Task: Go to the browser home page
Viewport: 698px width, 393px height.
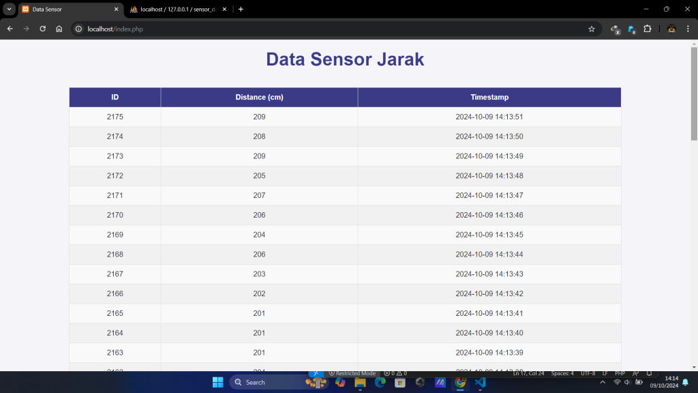Action: (x=59, y=29)
